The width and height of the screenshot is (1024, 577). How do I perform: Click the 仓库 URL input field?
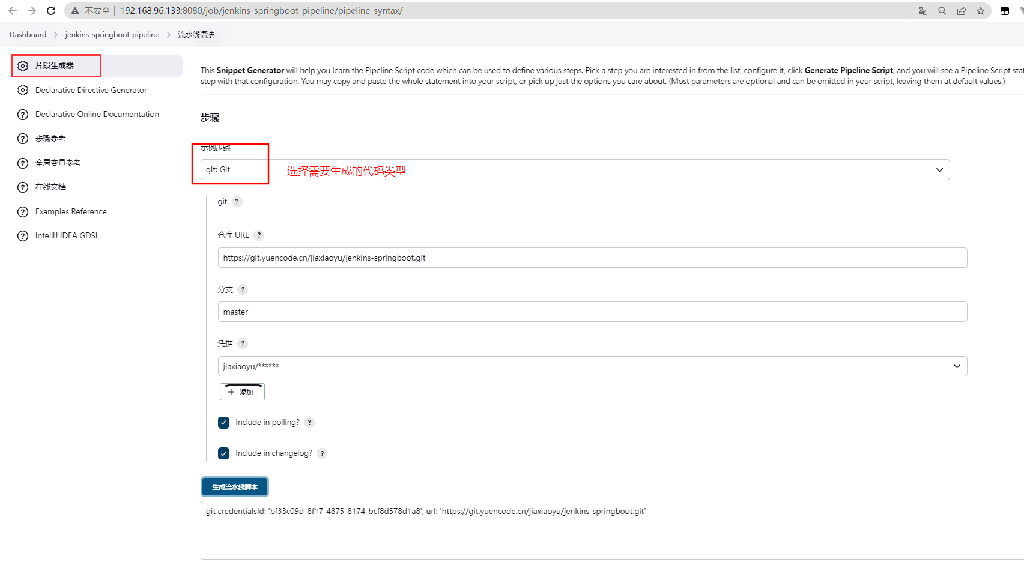click(x=592, y=258)
